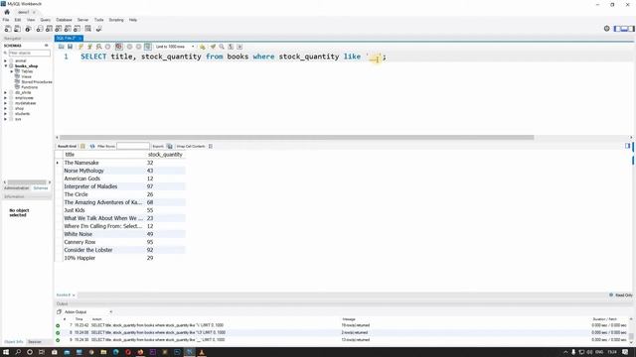The image size is (636, 357).
Task: Open the object inspector info icon
Action: 28,29
